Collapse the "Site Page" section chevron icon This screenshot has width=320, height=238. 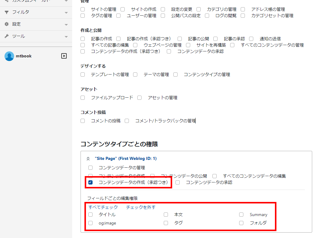(x=88, y=159)
